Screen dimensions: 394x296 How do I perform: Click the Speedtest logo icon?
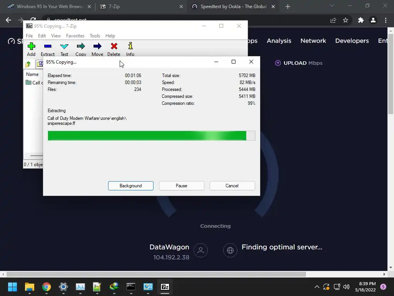tap(11, 41)
